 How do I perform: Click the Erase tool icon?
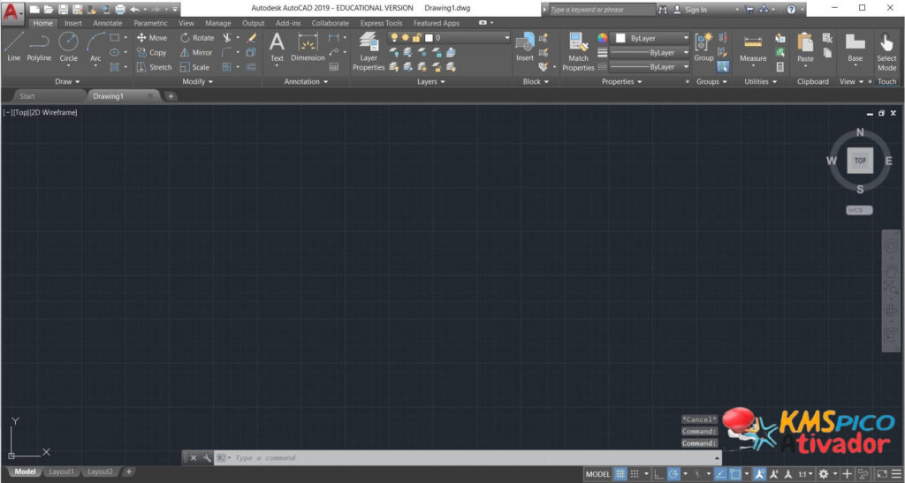click(251, 37)
